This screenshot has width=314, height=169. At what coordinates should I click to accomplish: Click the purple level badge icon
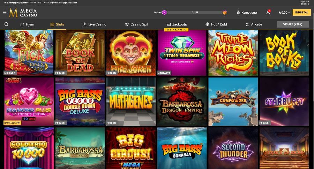coord(164,12)
